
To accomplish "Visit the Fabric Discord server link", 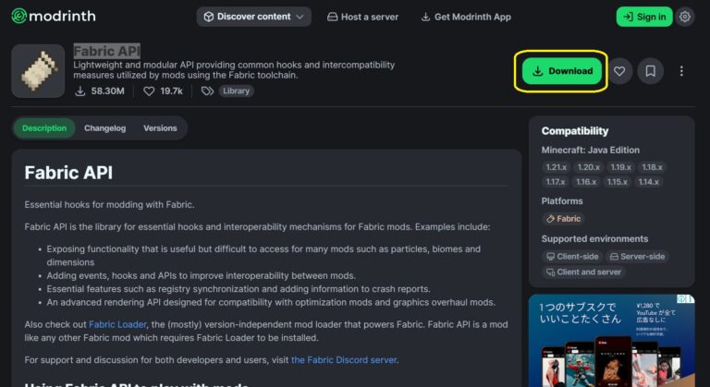I will (344, 359).
